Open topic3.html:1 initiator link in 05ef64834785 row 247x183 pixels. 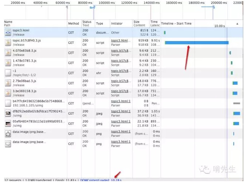pyautogui.click(x=121, y=121)
